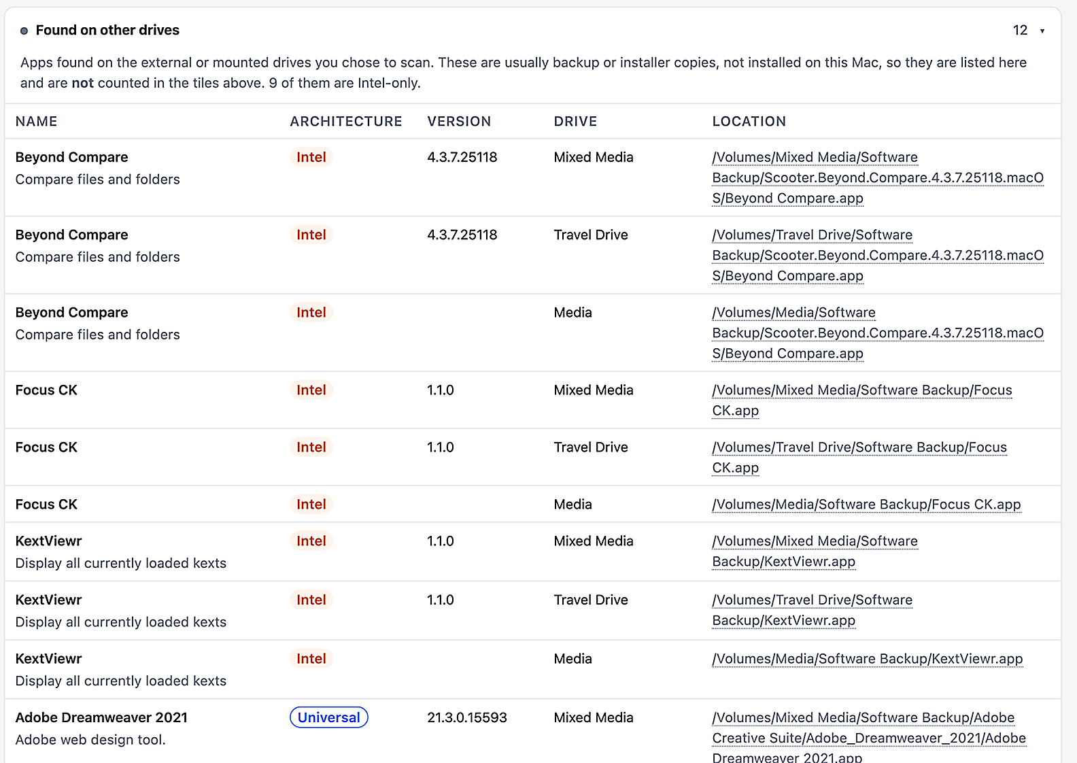Click version 4.3.7.25118 in the Travel Drive row
This screenshot has width=1077, height=763.
click(x=462, y=235)
